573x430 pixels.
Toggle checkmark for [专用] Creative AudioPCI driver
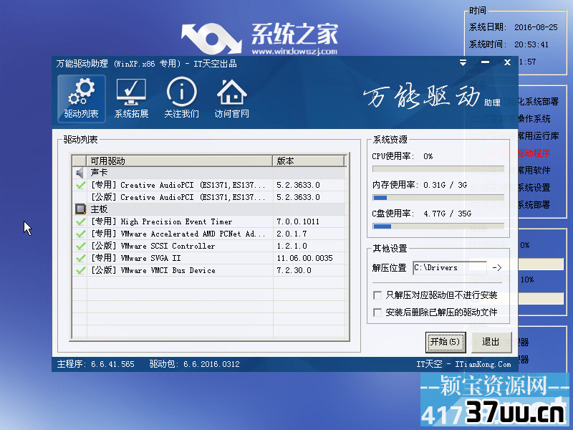(80, 185)
